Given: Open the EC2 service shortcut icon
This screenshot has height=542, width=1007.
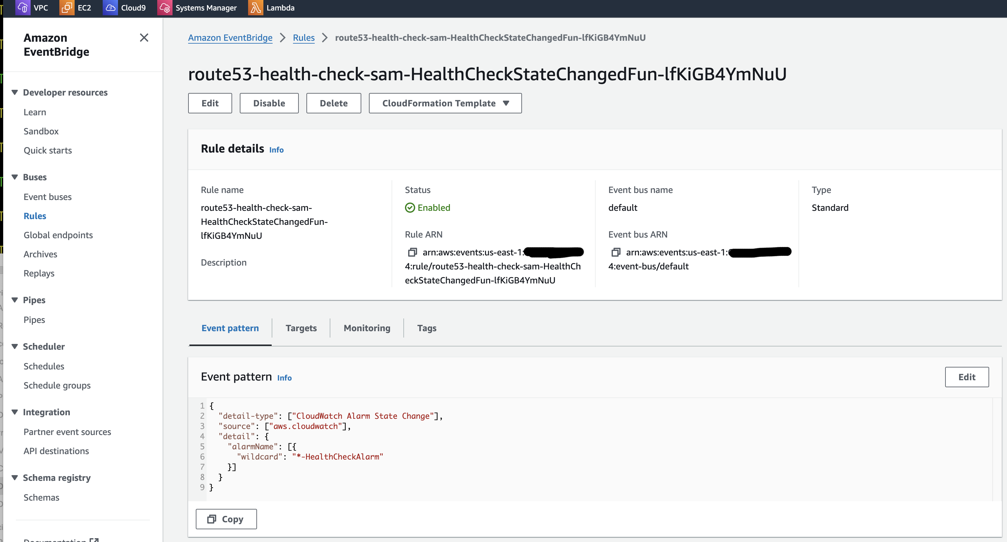Looking at the screenshot, I should pos(66,7).
